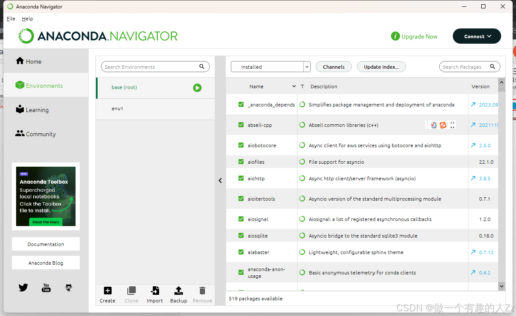Click upgrade arrow for _anaconda_depends version
This screenshot has width=516, height=316.
tap(473, 104)
